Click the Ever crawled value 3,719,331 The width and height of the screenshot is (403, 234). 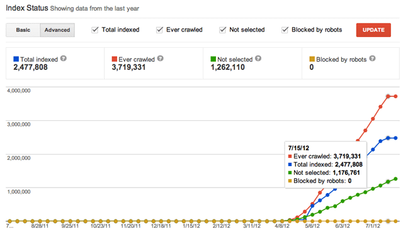[128, 67]
